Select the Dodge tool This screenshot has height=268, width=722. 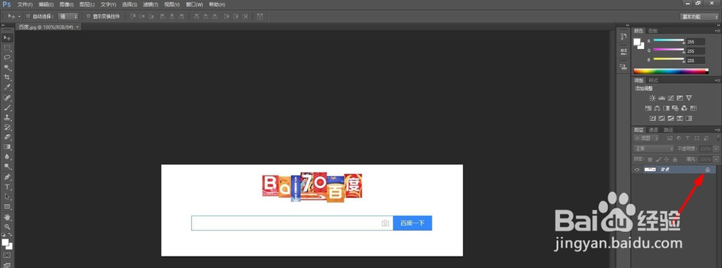(7, 166)
